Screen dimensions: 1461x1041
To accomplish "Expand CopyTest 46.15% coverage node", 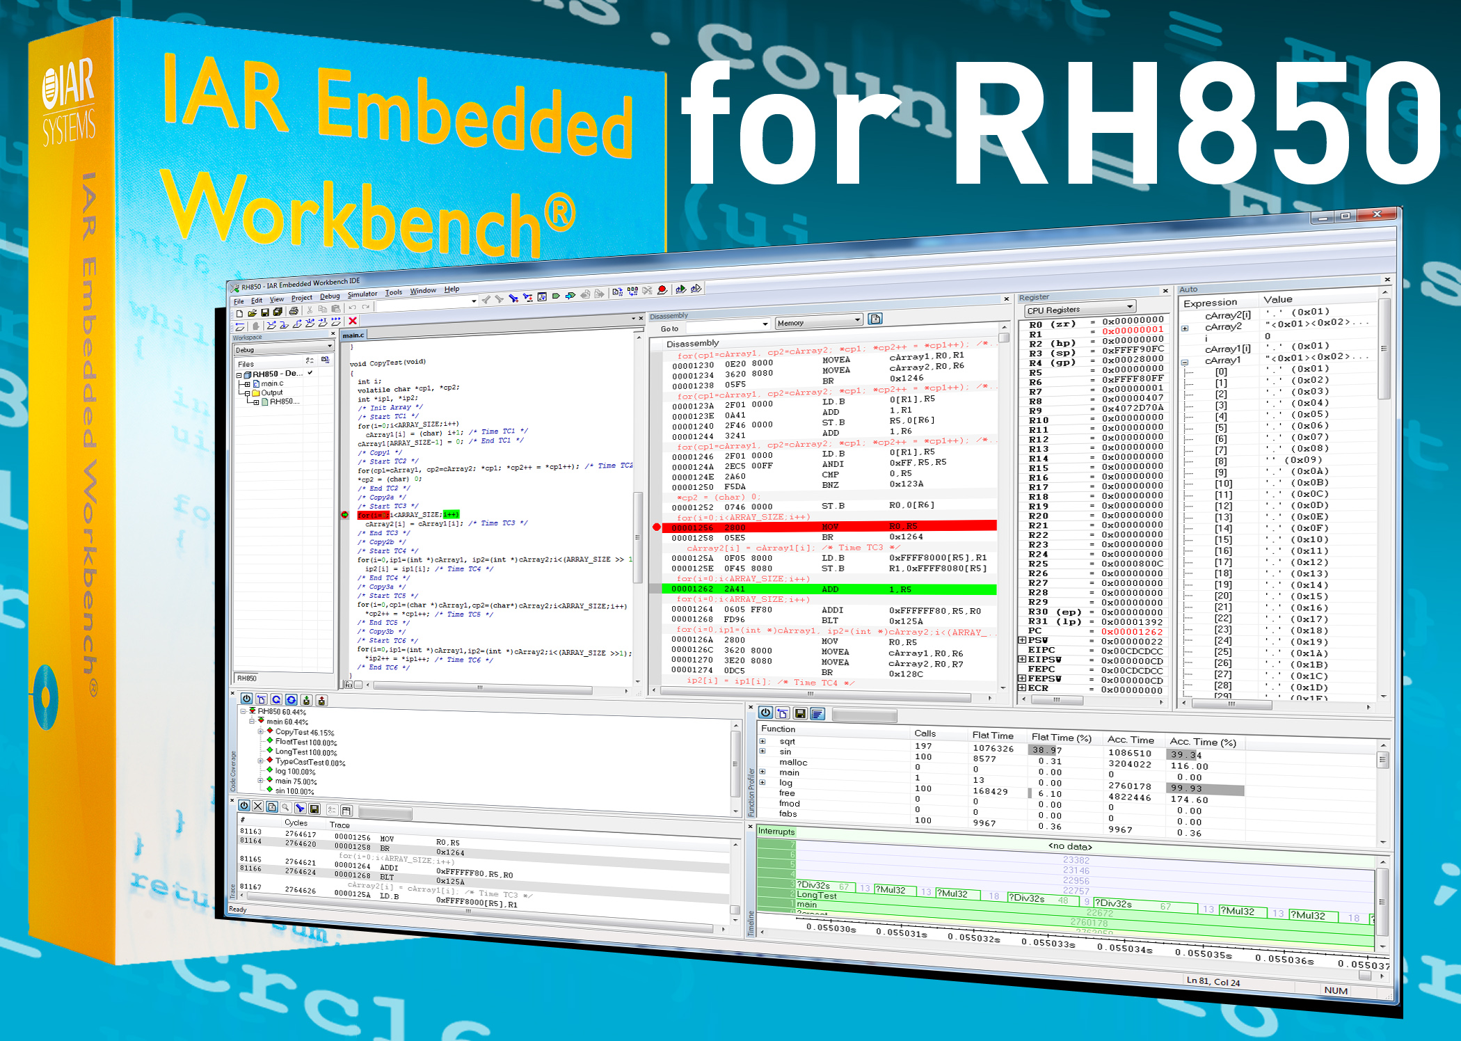I will tap(261, 731).
